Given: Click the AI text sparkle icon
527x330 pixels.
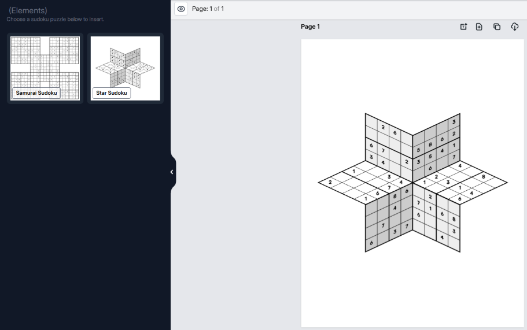Looking at the screenshot, I should tap(463, 27).
